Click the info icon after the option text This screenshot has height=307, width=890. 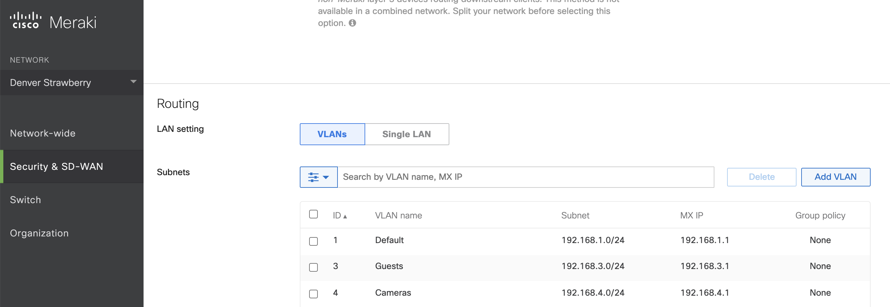(353, 23)
